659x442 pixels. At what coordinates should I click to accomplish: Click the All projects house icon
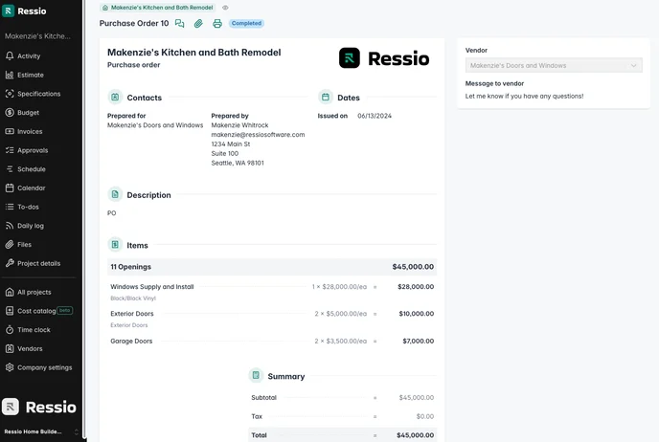[10, 292]
